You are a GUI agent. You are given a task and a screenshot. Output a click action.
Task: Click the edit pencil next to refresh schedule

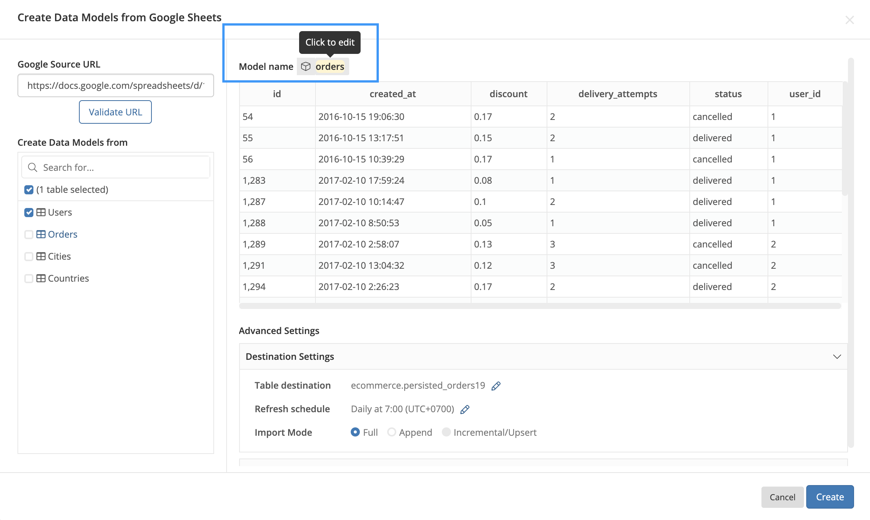click(465, 410)
